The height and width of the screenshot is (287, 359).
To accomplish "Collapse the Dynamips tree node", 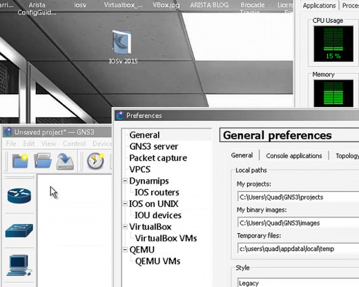I will tap(125, 181).
